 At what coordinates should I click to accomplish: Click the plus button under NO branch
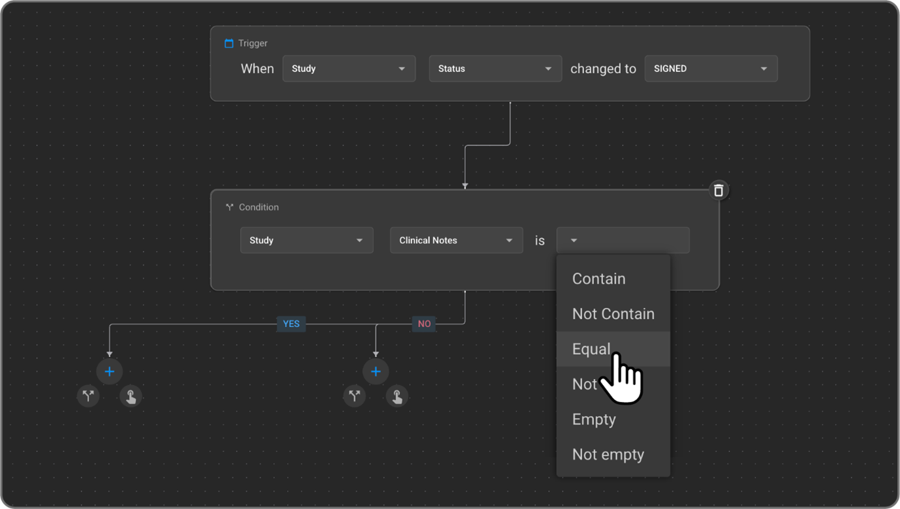376,371
